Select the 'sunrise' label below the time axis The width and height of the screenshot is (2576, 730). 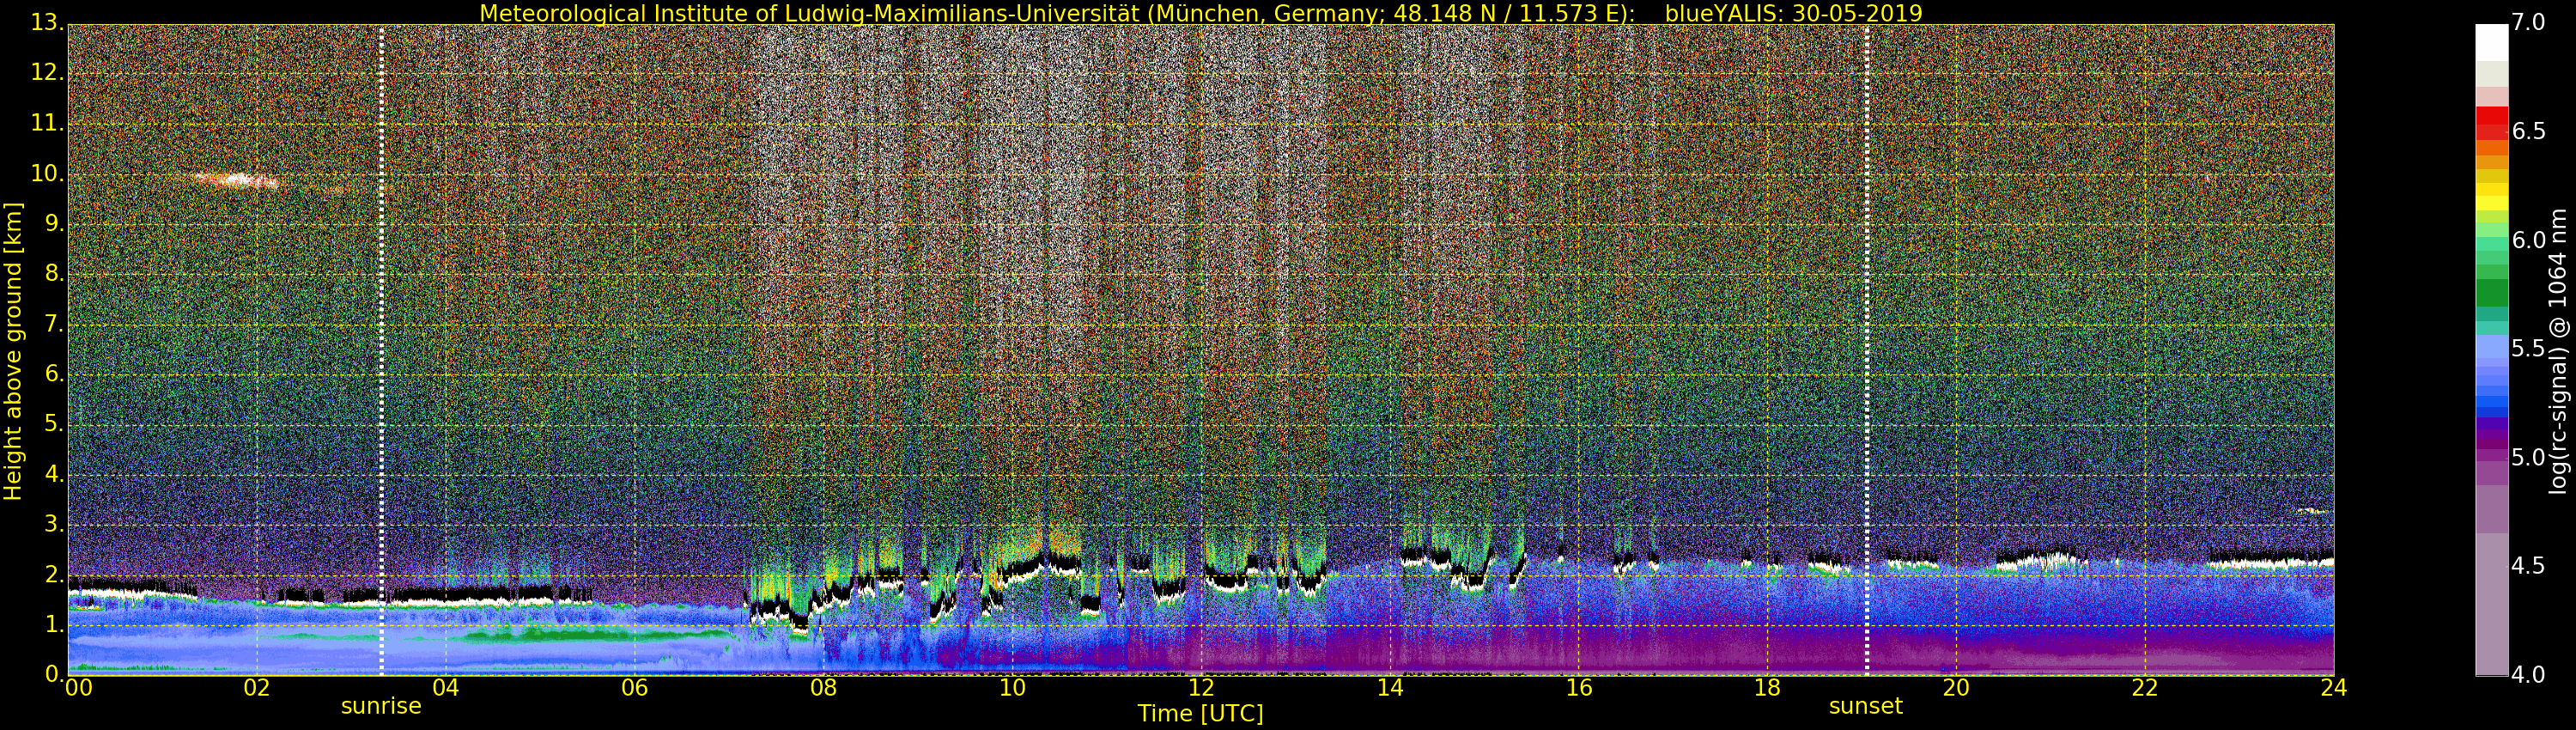381,706
